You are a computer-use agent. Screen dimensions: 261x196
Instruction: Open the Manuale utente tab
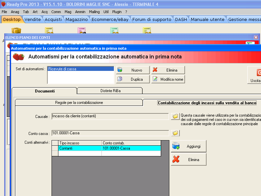[207, 19]
